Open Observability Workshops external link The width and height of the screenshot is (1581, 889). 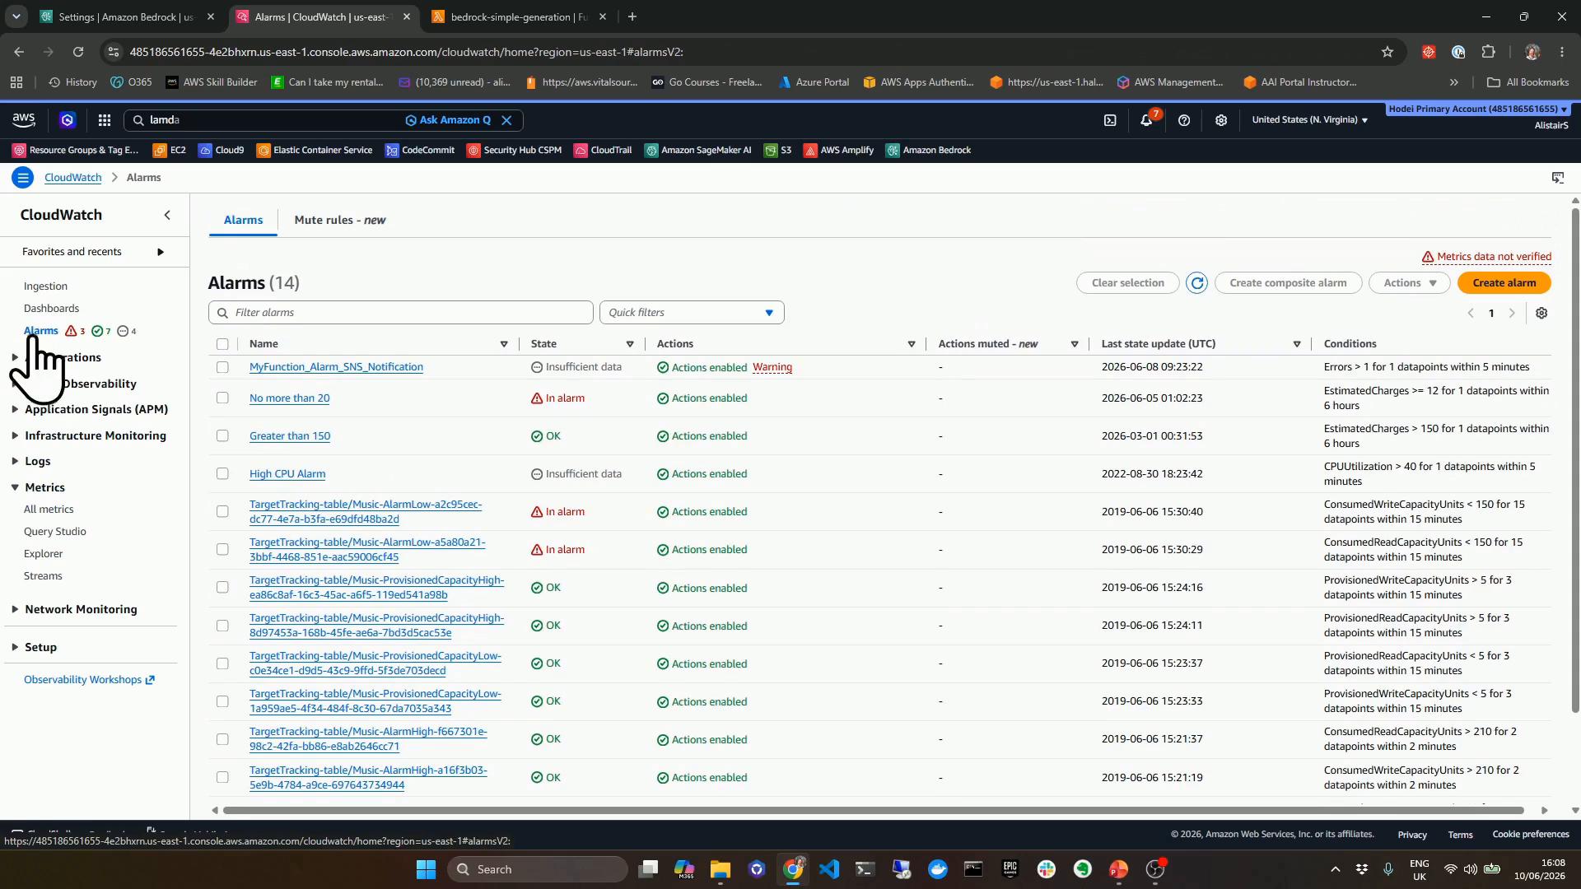89,680
